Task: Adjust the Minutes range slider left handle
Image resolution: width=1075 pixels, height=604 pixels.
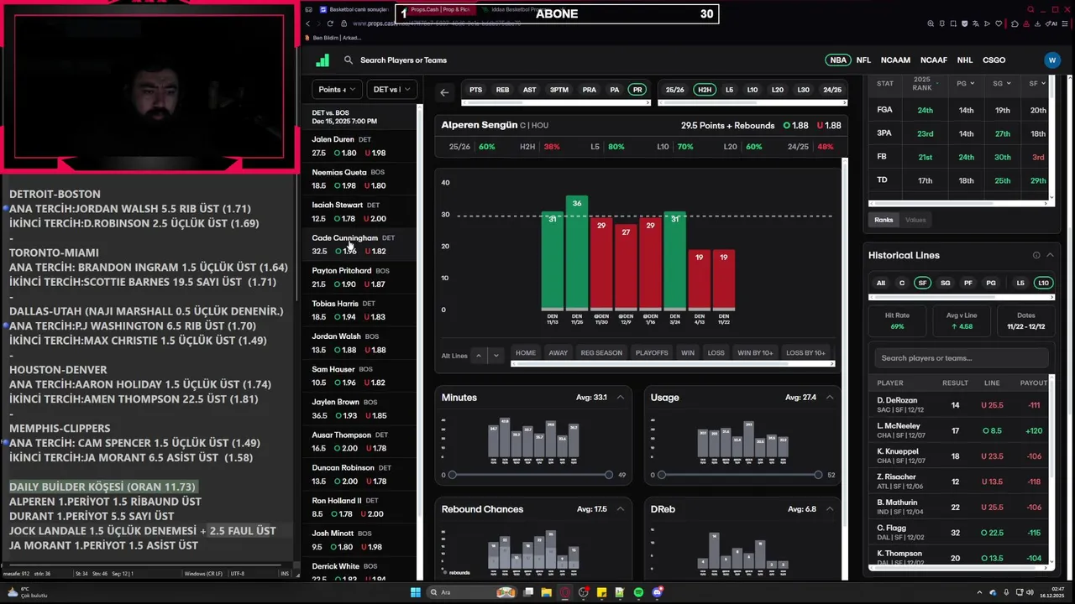Action: [453, 475]
